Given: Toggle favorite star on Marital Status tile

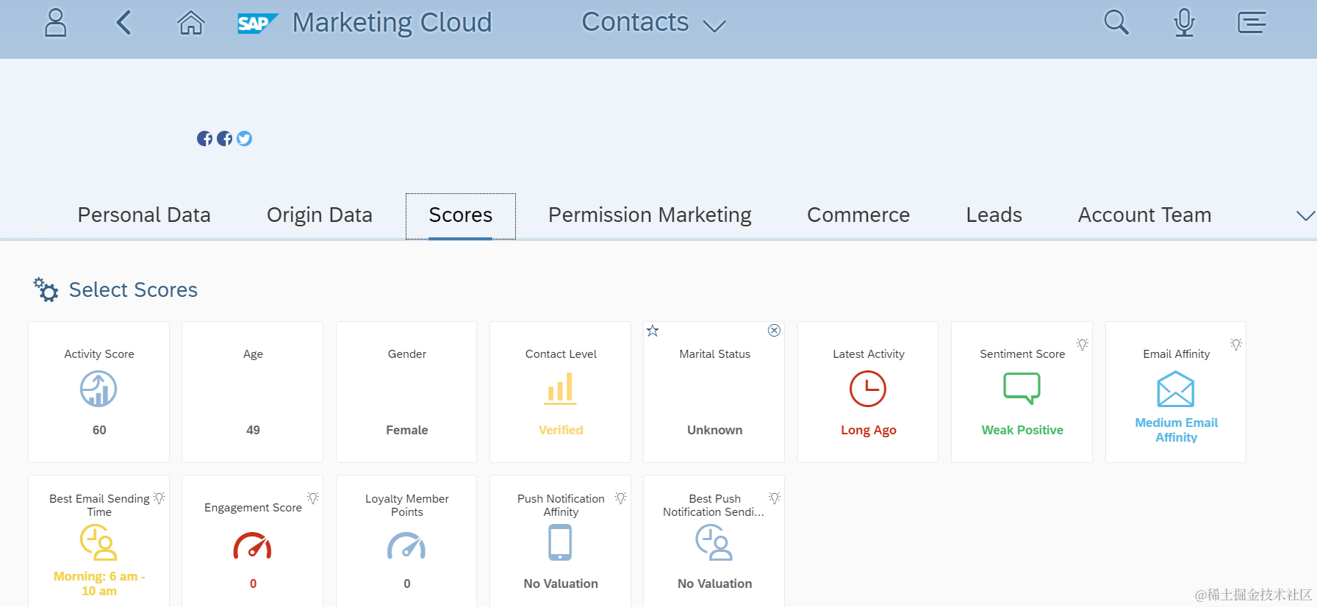Looking at the screenshot, I should pos(653,331).
